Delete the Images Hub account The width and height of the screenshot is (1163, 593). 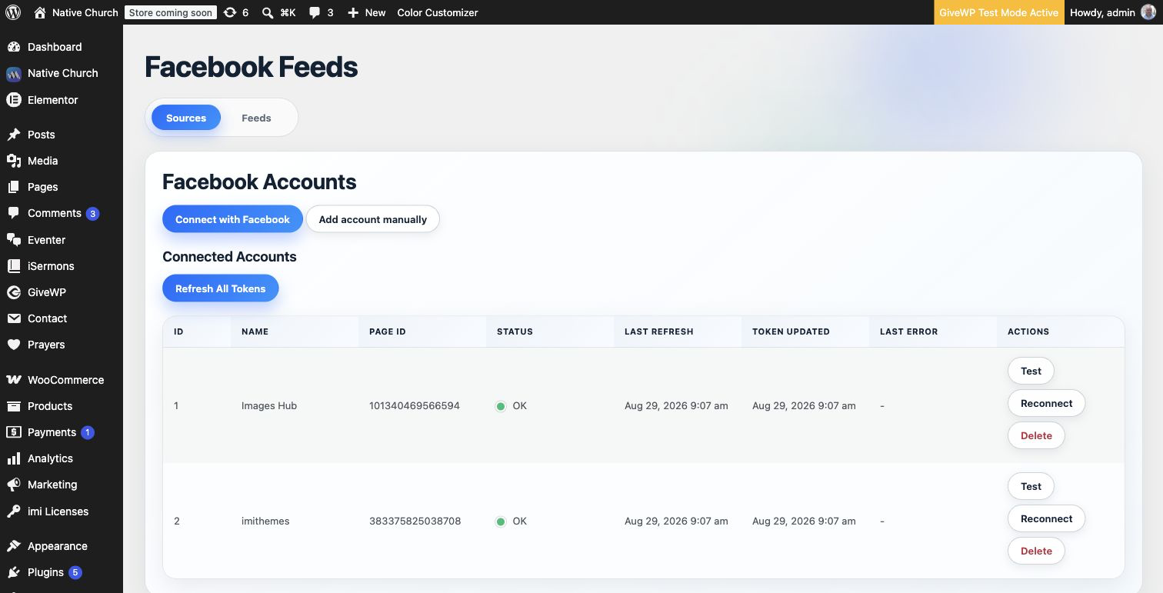point(1036,435)
